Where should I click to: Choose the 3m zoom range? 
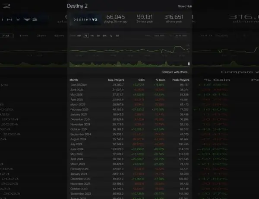point(98,35)
